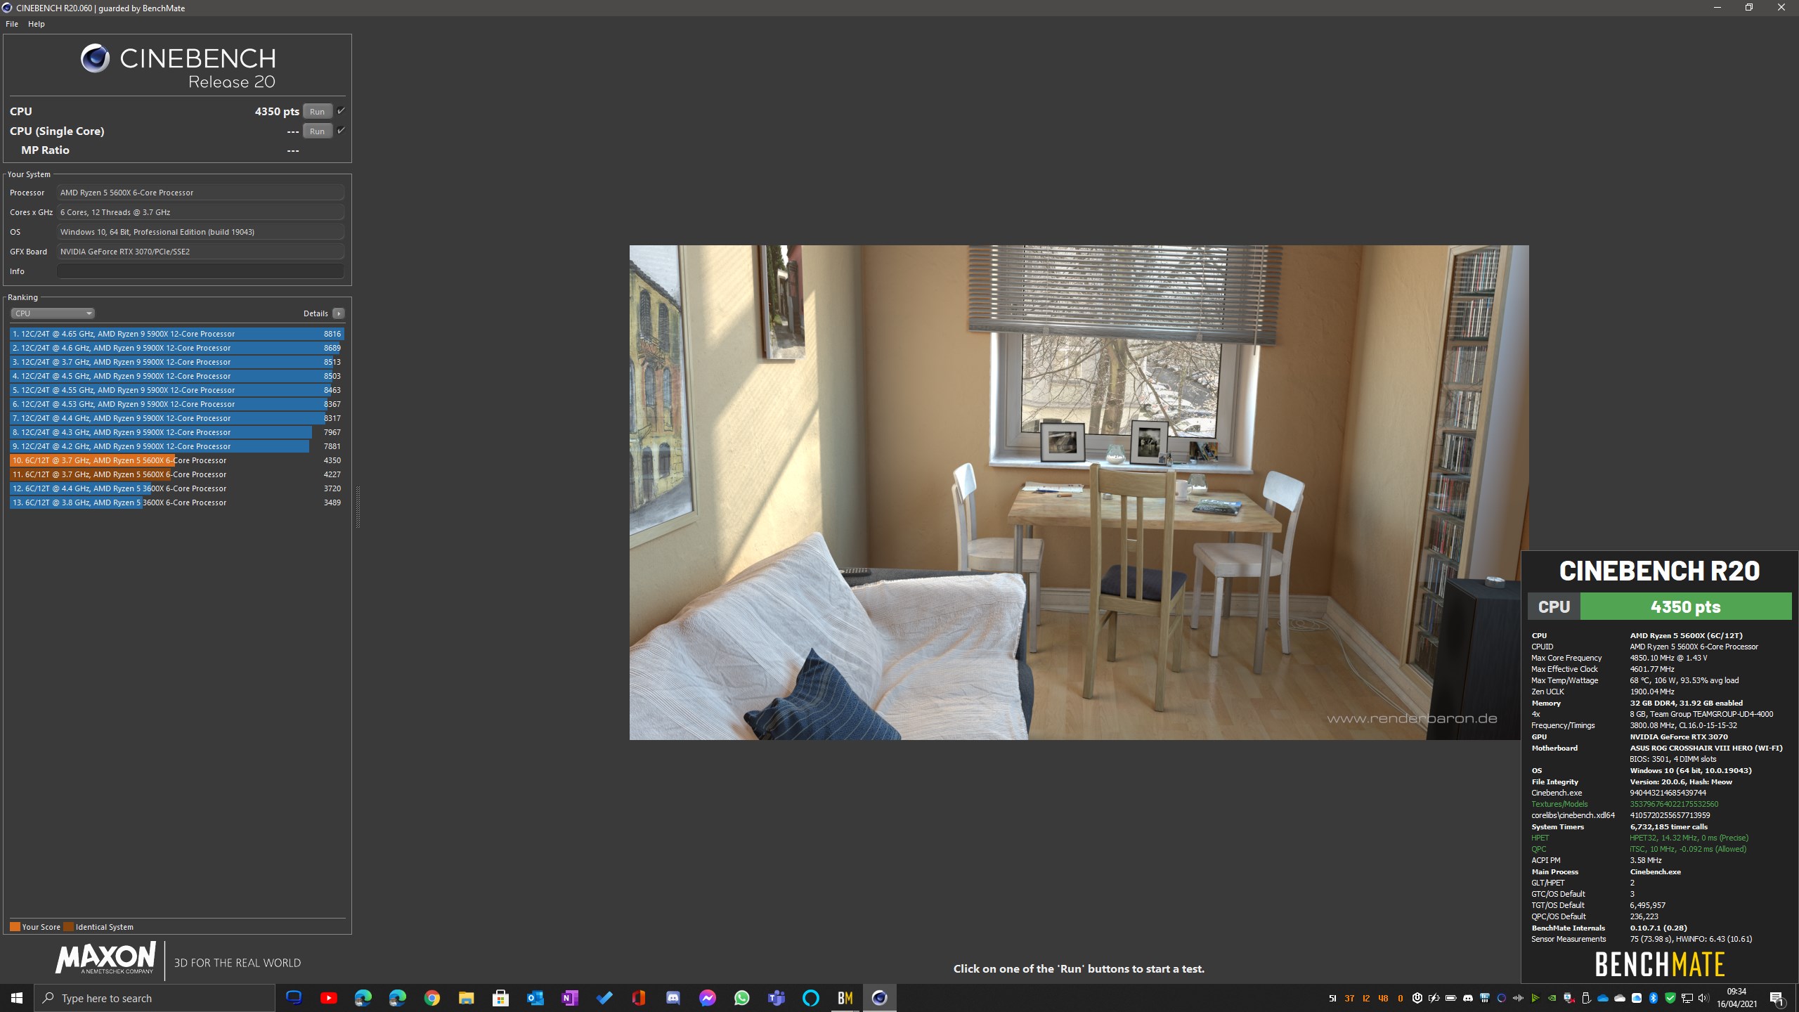Click the Discord system tray icon
Image resolution: width=1799 pixels, height=1012 pixels.
tap(1468, 998)
